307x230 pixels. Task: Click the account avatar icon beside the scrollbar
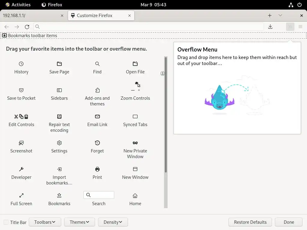[162, 74]
